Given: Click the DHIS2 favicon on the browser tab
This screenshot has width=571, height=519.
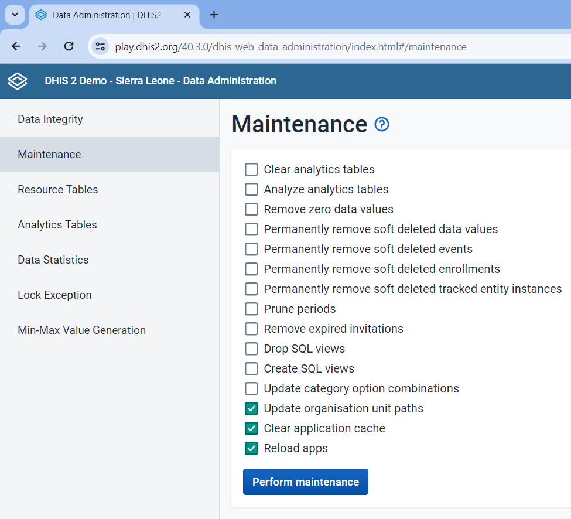Looking at the screenshot, I should [x=41, y=15].
